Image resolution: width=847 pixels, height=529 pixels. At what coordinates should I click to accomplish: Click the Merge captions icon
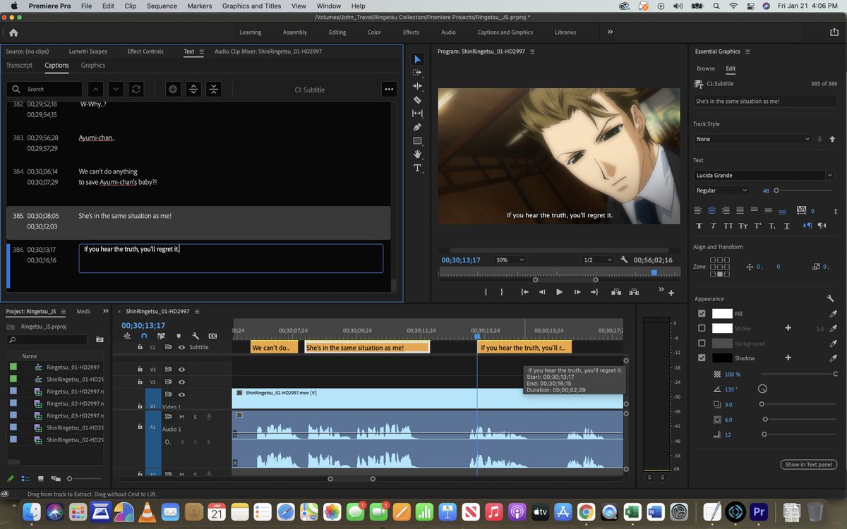(x=214, y=90)
